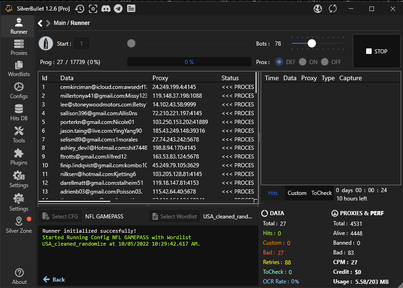Image resolution: width=403 pixels, height=288 pixels.
Task: Open the Runner section in the sidebar
Action: pyautogui.click(x=19, y=26)
